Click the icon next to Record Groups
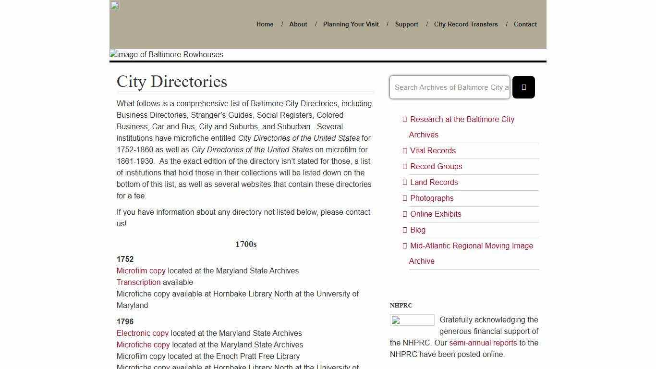The image size is (656, 369). [404, 166]
